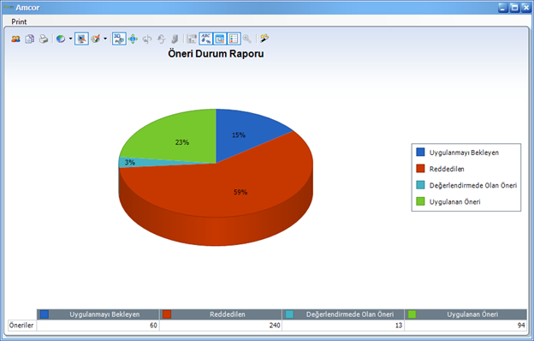The image size is (534, 341).
Task: Click the magnifier zoom icon
Action: (247, 39)
